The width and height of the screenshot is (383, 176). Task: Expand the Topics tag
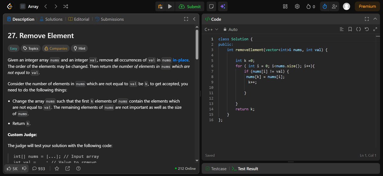click(30, 48)
